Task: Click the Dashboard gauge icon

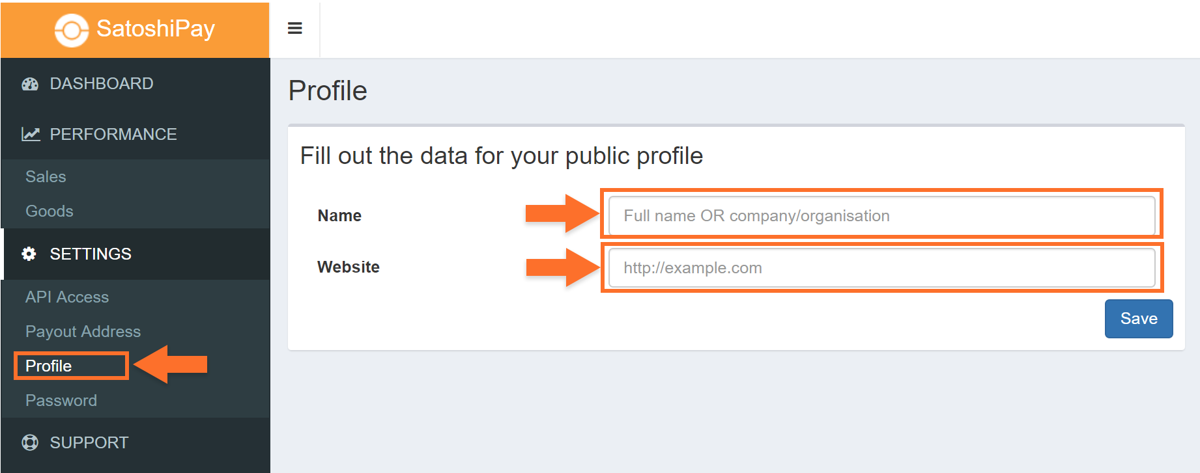Action: [30, 84]
